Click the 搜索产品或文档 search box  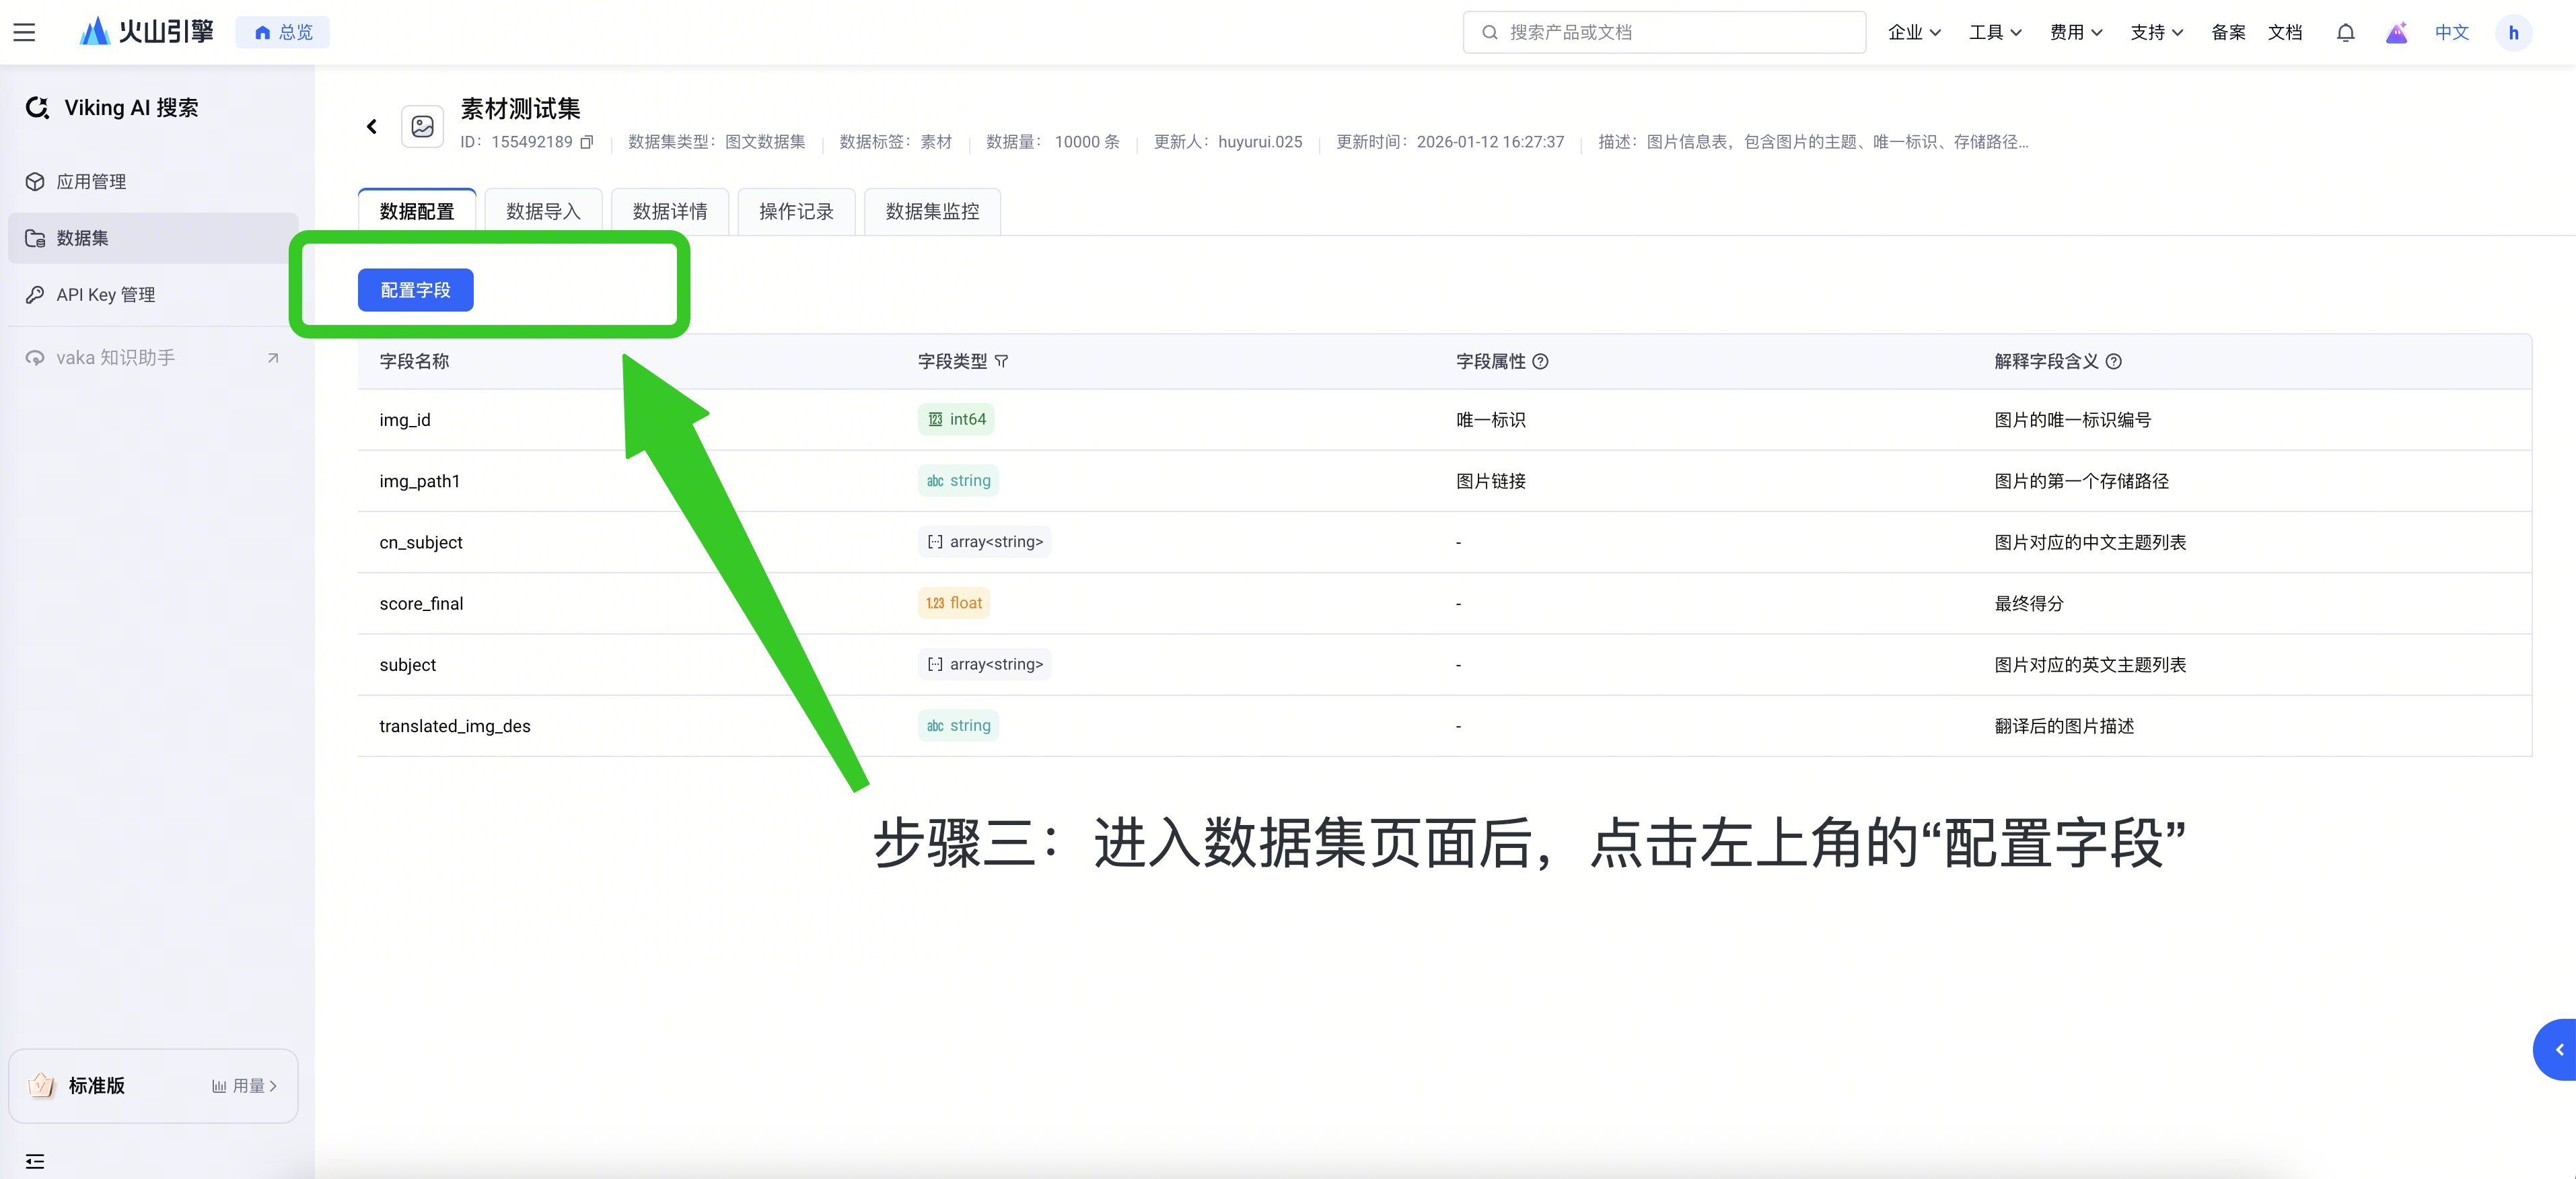coord(1664,32)
